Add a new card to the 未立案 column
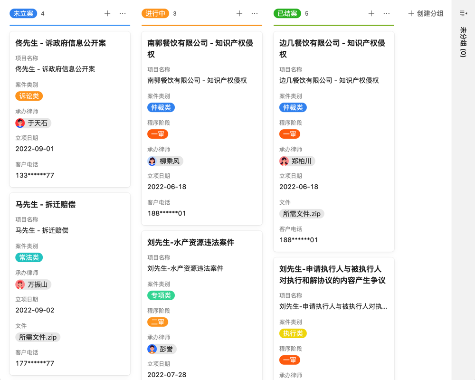Image resolution: width=475 pixels, height=380 pixels. (107, 13)
